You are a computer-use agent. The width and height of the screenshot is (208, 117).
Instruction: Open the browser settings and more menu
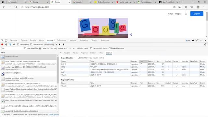point(204,7)
